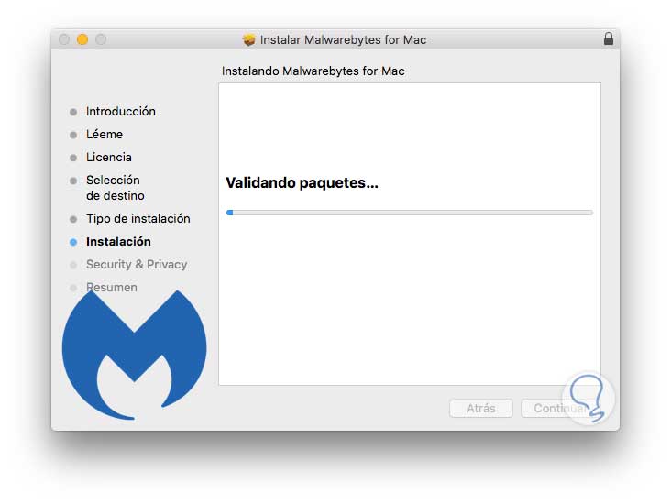This screenshot has width=671, height=504.
Task: Click the gray bullet beside Introducción
Action: [73, 112]
